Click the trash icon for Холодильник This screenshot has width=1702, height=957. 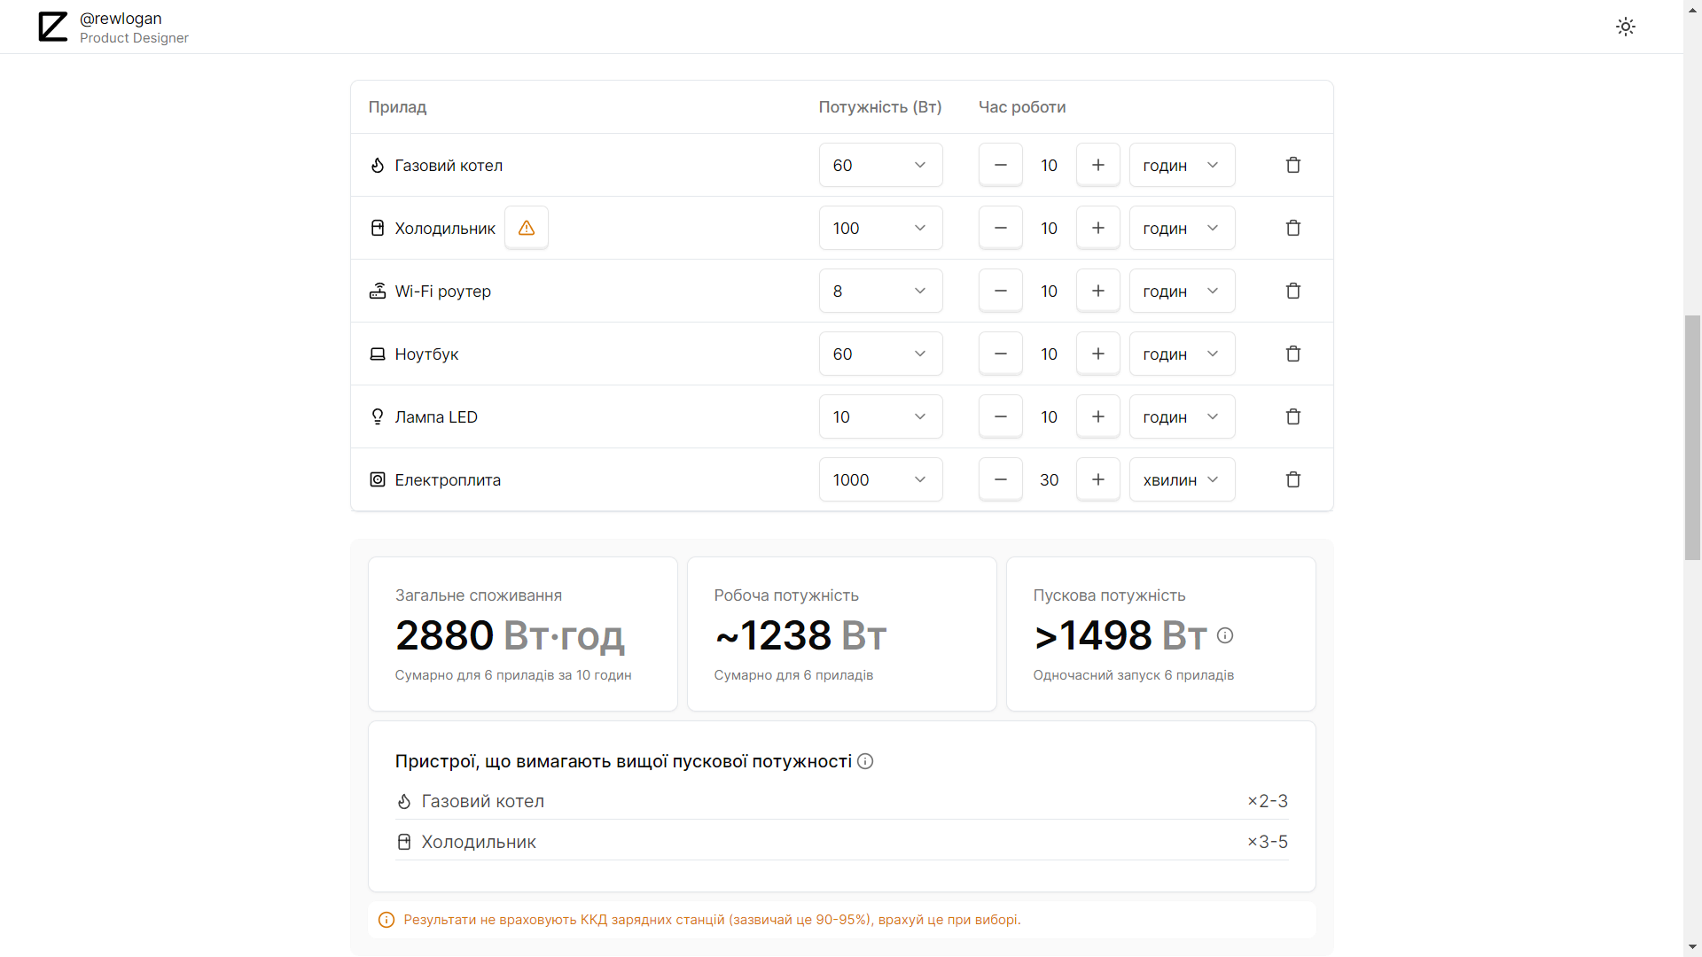pyautogui.click(x=1293, y=229)
